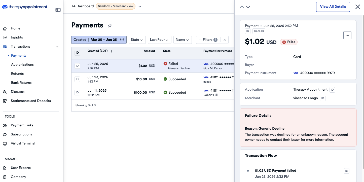Collapse the sidebar with the panel icon
The image size is (364, 182).
[x=58, y=10]
